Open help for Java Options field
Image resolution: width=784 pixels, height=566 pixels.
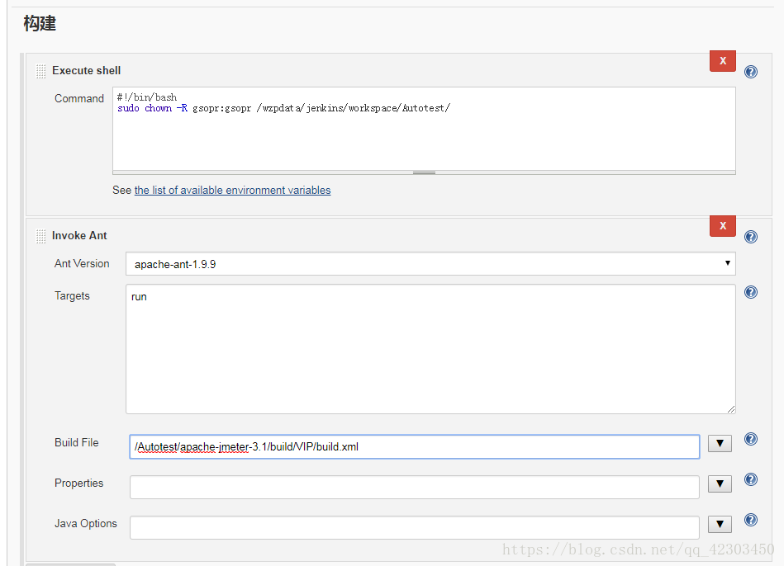(750, 520)
